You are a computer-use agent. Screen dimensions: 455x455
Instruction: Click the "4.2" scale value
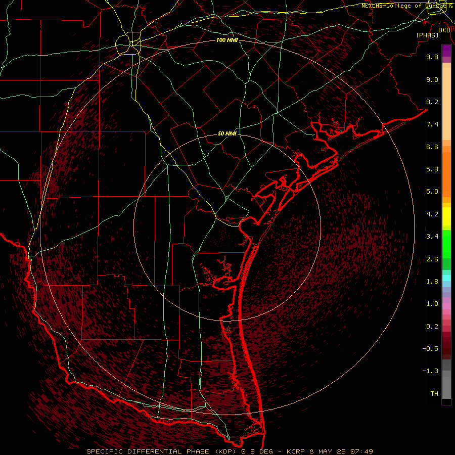(x=432, y=214)
